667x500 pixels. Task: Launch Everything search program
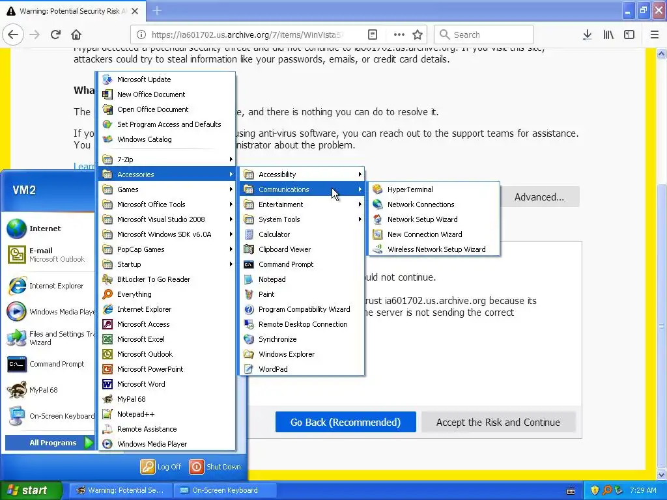(167, 294)
